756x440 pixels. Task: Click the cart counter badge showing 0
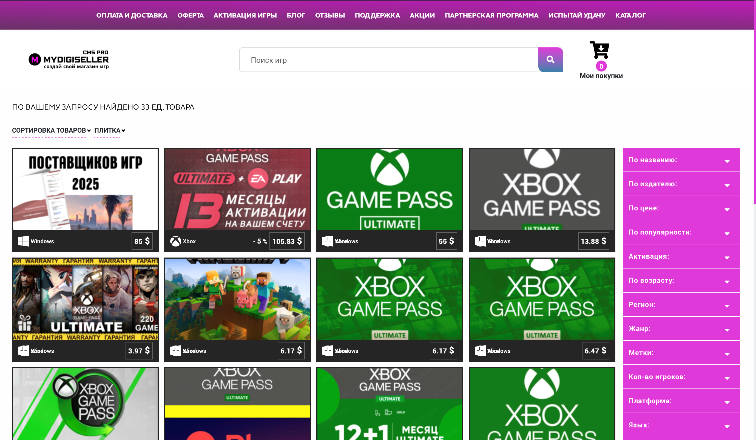coord(601,66)
